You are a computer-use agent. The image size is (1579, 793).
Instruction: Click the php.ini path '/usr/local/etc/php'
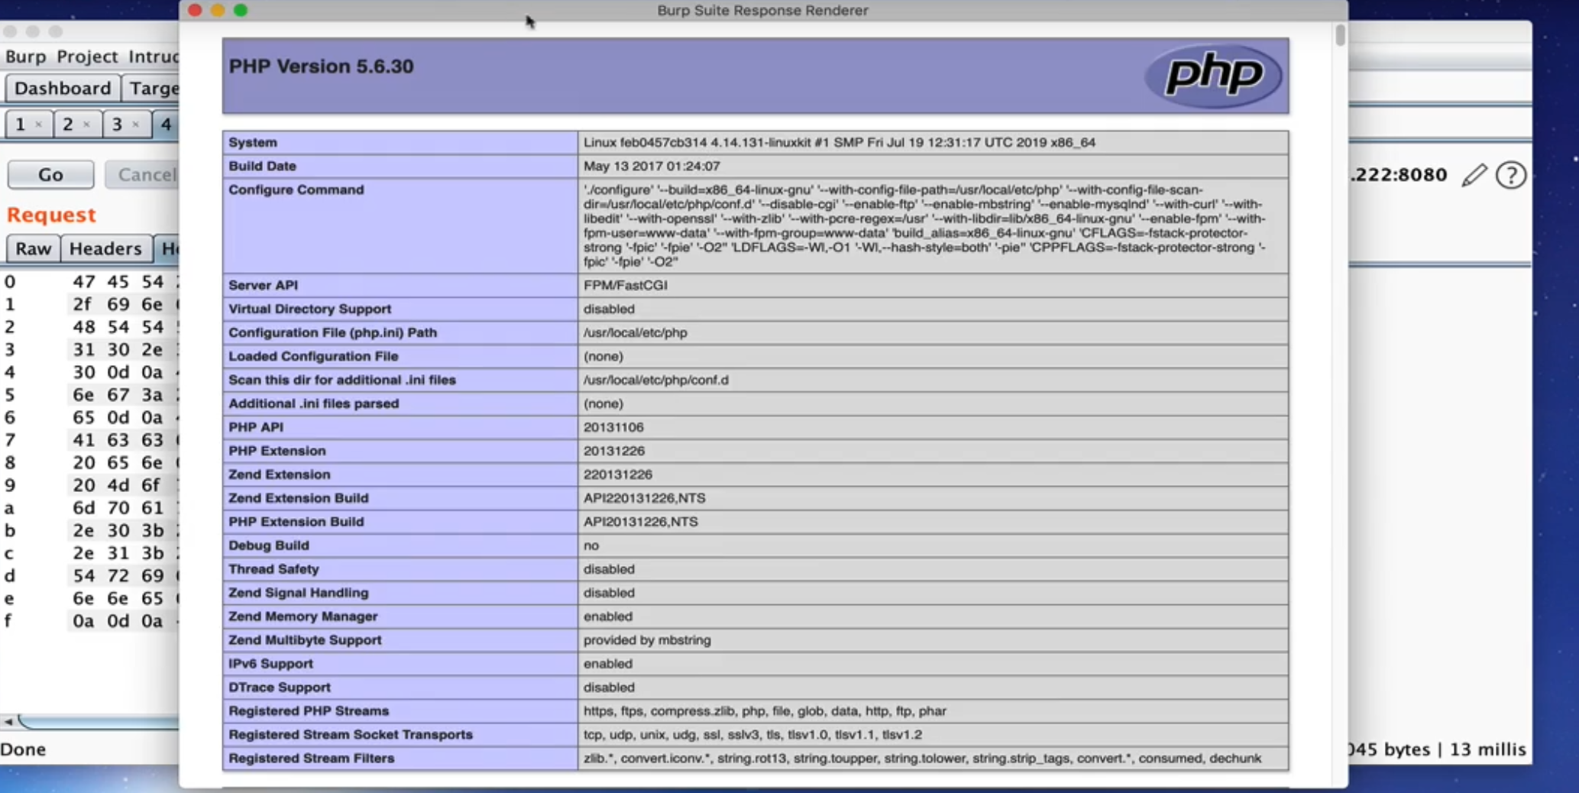pos(635,332)
